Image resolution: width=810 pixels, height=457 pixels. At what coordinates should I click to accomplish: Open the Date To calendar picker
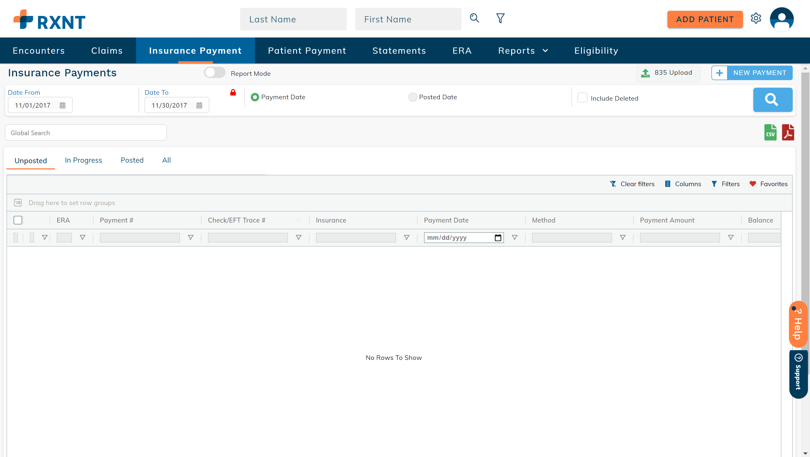click(199, 105)
